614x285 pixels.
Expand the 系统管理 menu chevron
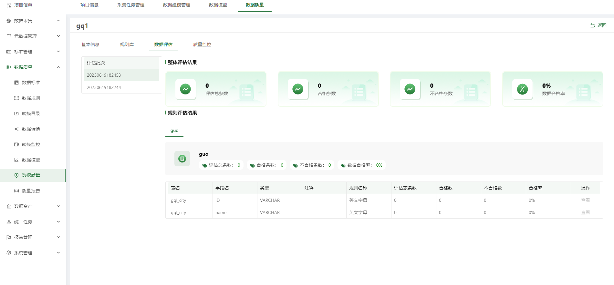point(58,253)
